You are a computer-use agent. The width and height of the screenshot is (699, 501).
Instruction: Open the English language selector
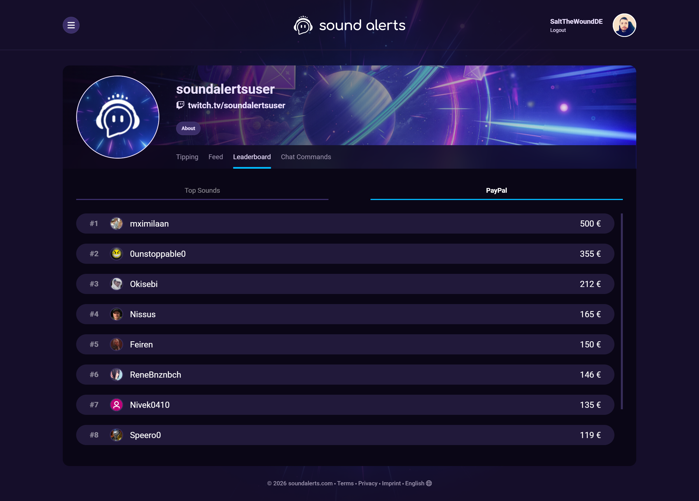tap(414, 483)
